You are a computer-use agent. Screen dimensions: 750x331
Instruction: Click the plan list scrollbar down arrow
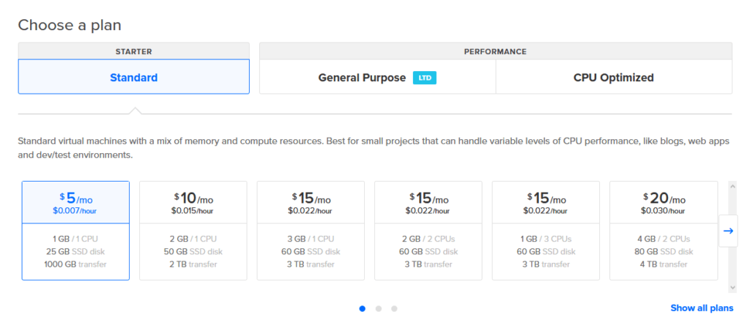(x=732, y=289)
